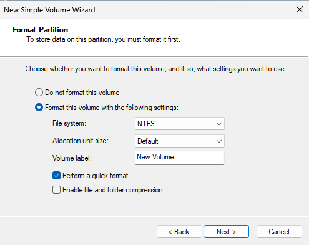Choose the Format this volume radio button
This screenshot has height=245, width=309.
coord(39,107)
